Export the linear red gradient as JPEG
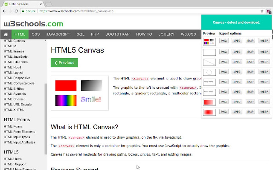The image size is (273, 170). click(x=237, y=102)
